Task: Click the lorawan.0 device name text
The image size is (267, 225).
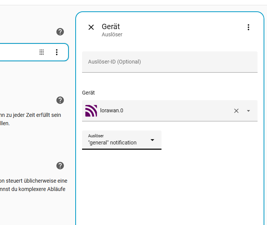Action: [112, 111]
